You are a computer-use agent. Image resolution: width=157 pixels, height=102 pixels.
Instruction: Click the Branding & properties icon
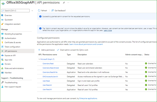point(2,34)
